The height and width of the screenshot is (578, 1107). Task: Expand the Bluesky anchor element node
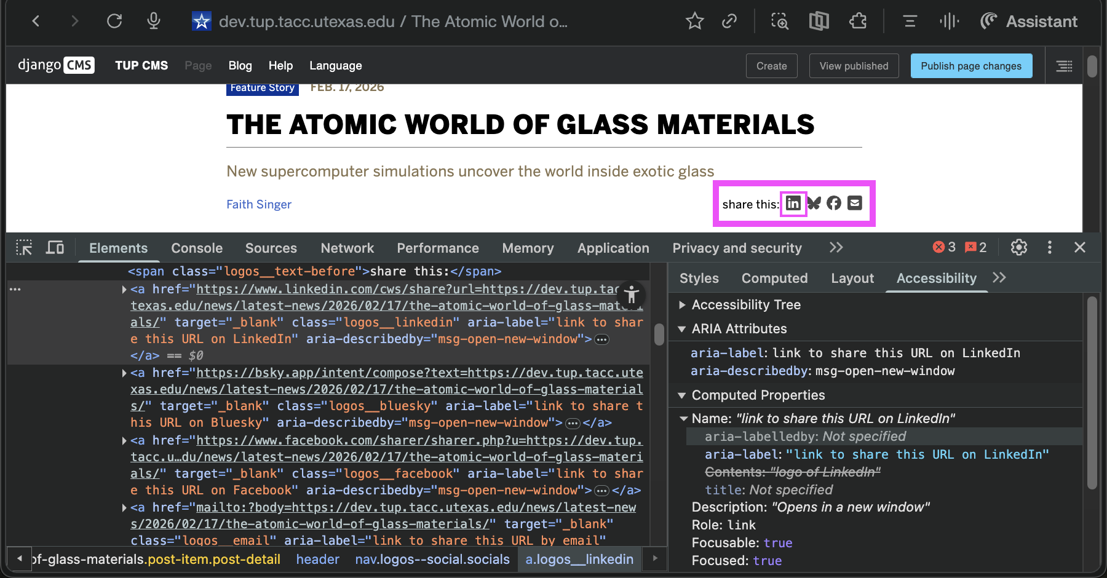coord(124,373)
